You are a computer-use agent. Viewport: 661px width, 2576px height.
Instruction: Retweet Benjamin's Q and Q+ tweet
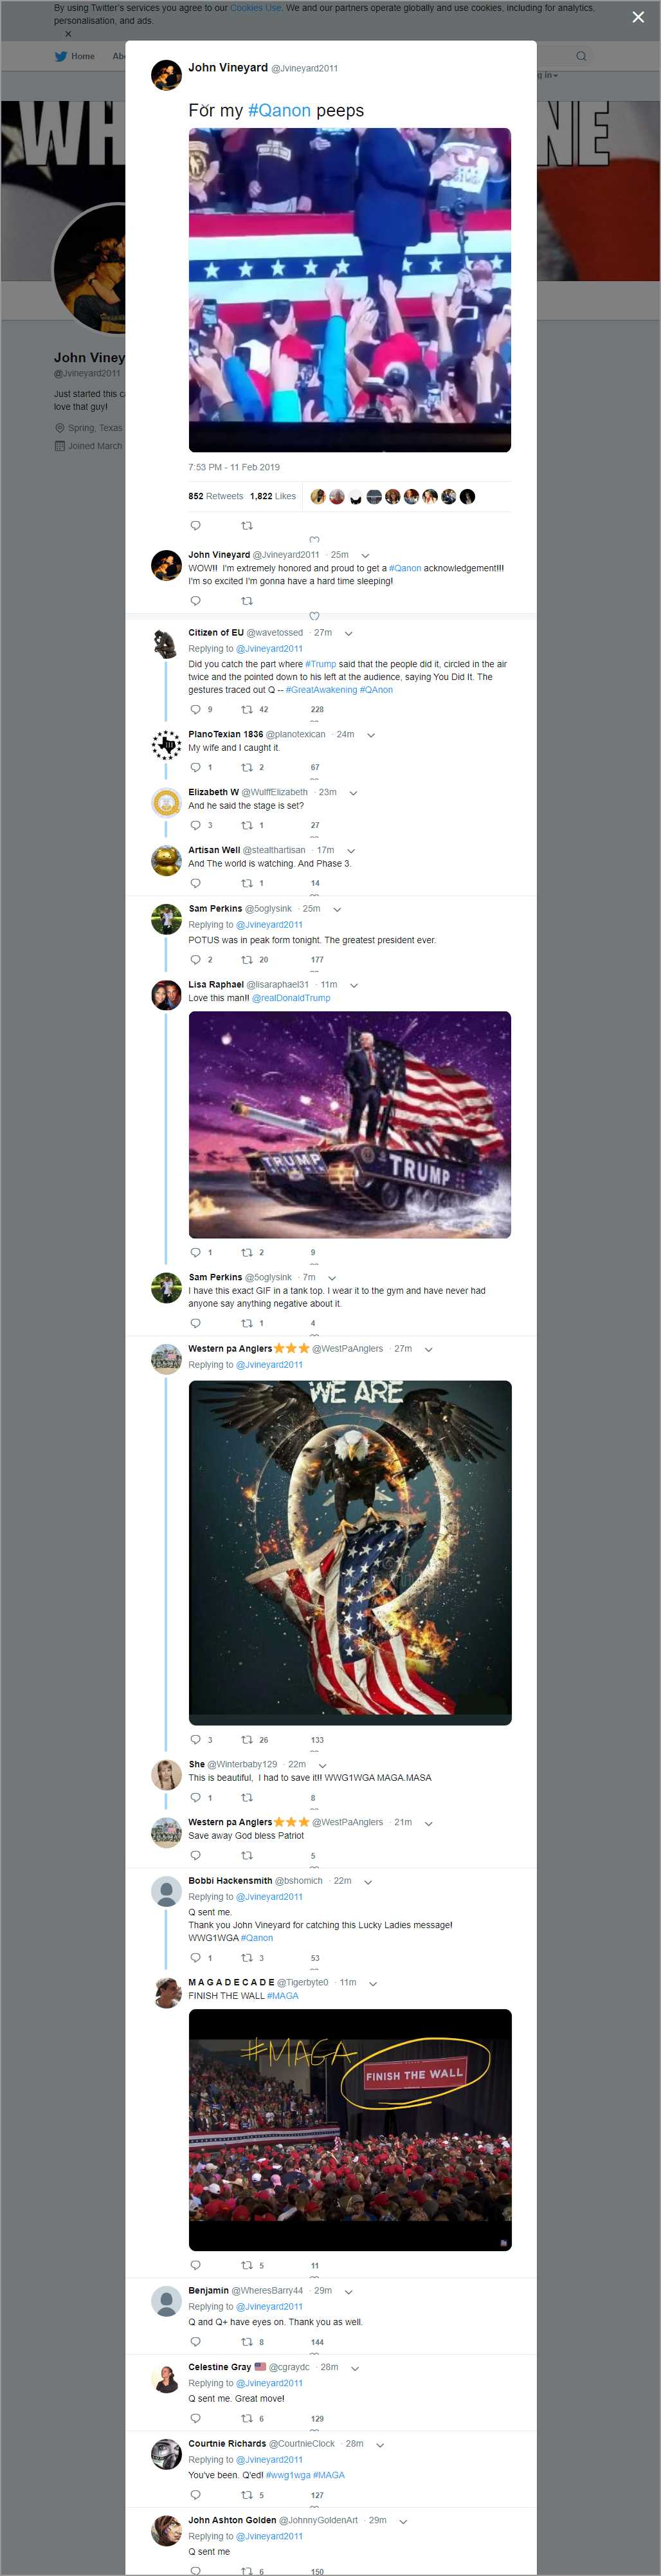click(253, 2341)
